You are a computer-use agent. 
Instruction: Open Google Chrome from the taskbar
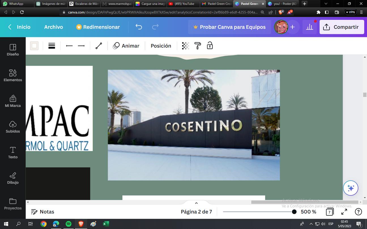(x=44, y=224)
